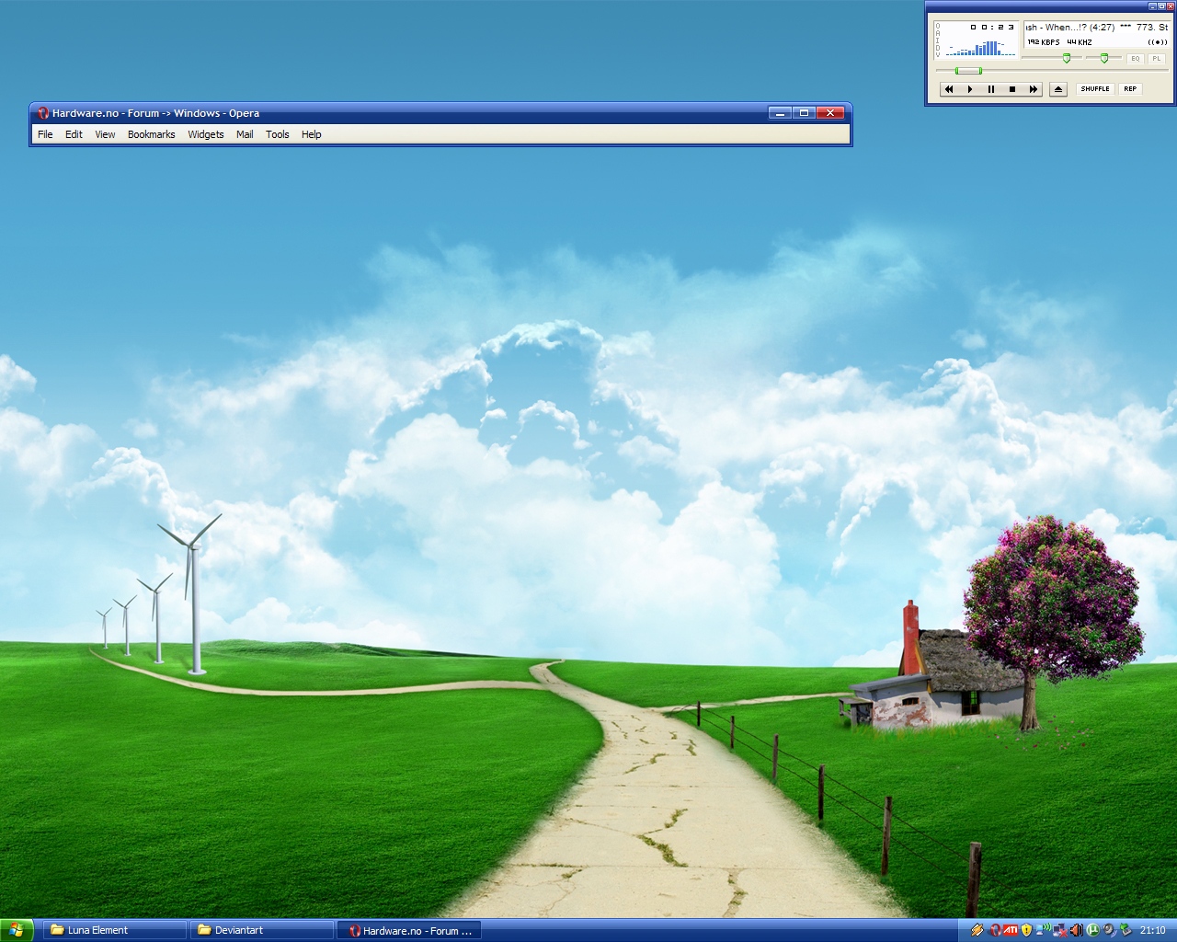Click the Winamp tray icon
This screenshot has width=1177, height=942.
(977, 930)
